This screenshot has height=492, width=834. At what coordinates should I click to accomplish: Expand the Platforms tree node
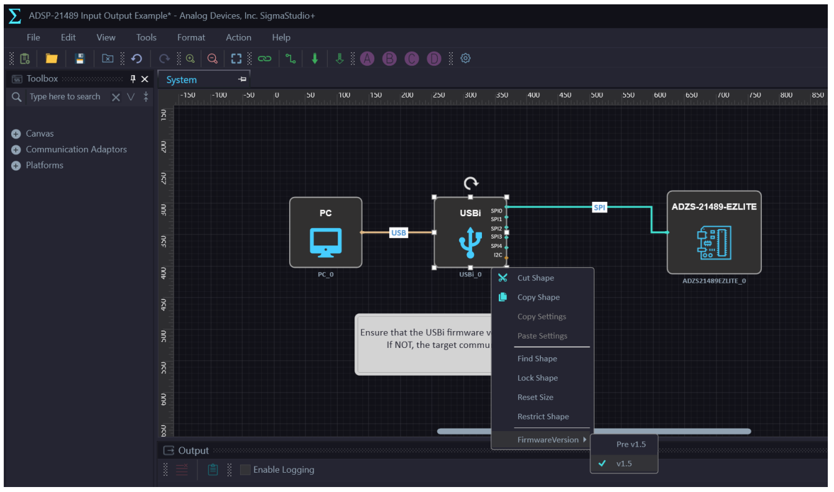[x=16, y=166]
